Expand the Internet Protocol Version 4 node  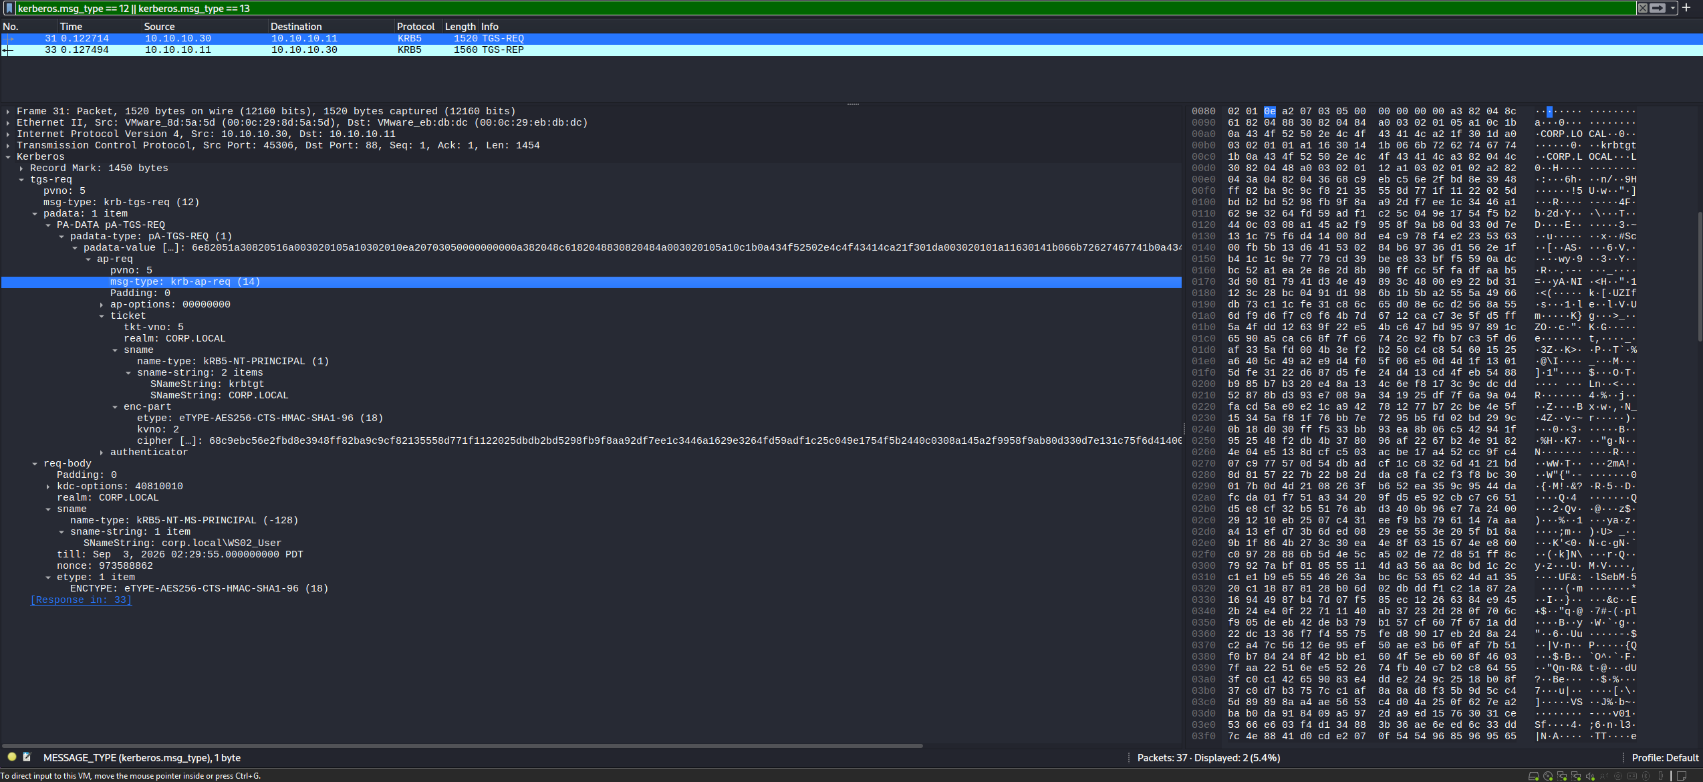8,134
